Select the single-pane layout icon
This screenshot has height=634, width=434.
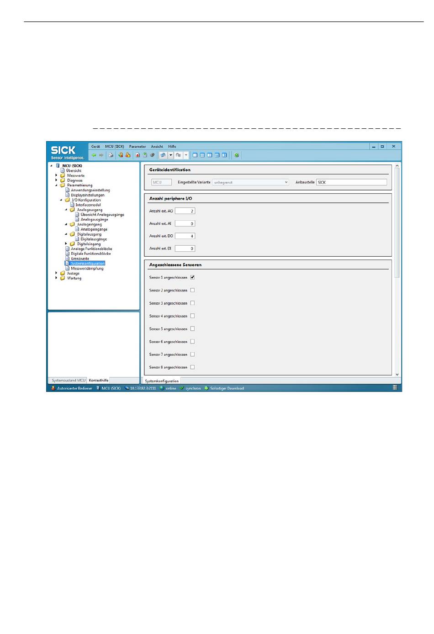point(195,155)
